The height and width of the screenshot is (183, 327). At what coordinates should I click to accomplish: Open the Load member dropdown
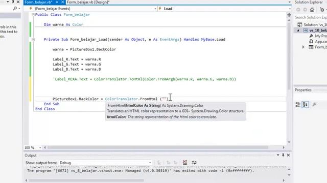290,9
